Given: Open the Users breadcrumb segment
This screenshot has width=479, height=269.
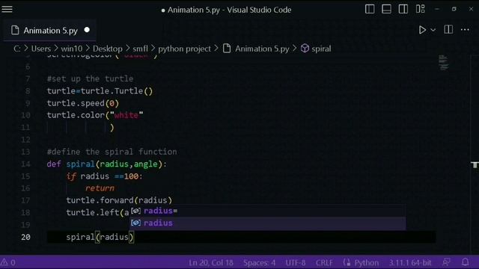Looking at the screenshot, I should click(41, 49).
